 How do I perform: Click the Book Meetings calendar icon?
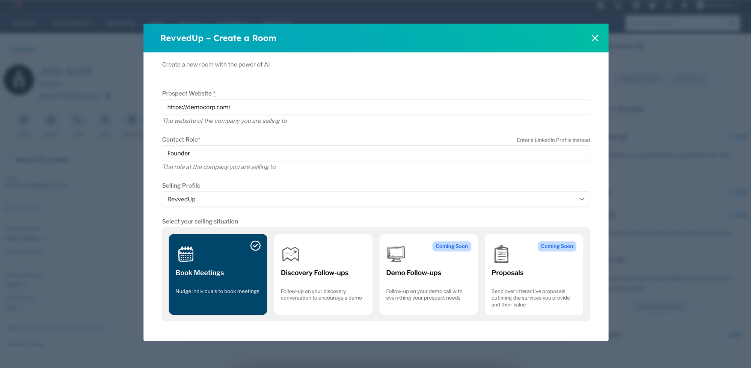click(185, 254)
